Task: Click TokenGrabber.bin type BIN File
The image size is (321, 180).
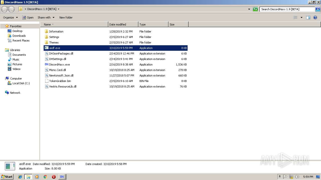Action: 144,81
